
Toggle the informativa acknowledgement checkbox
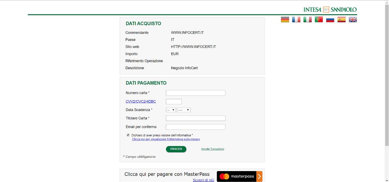[x=128, y=135]
